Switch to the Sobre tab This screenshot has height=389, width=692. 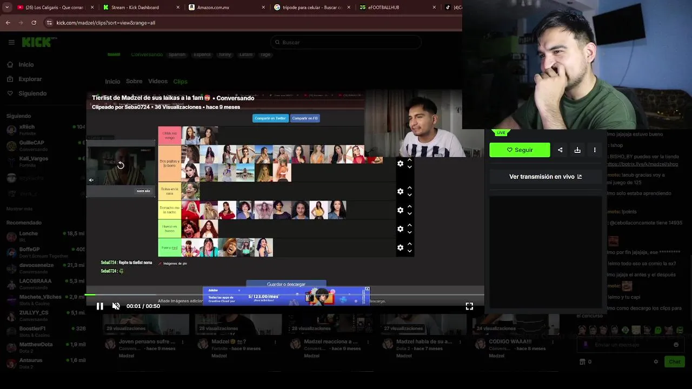point(134,82)
